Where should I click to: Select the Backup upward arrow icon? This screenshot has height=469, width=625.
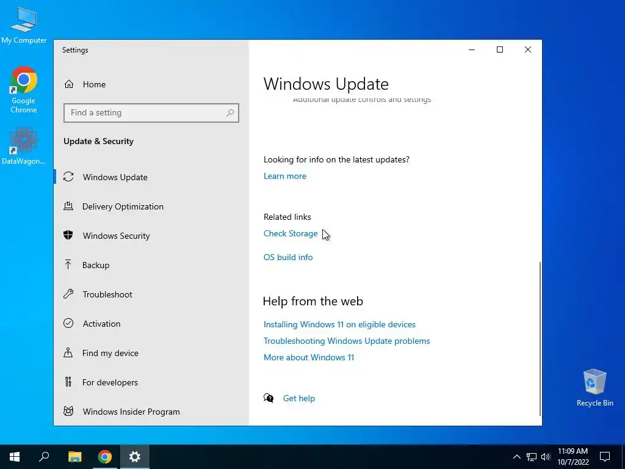[x=68, y=265]
